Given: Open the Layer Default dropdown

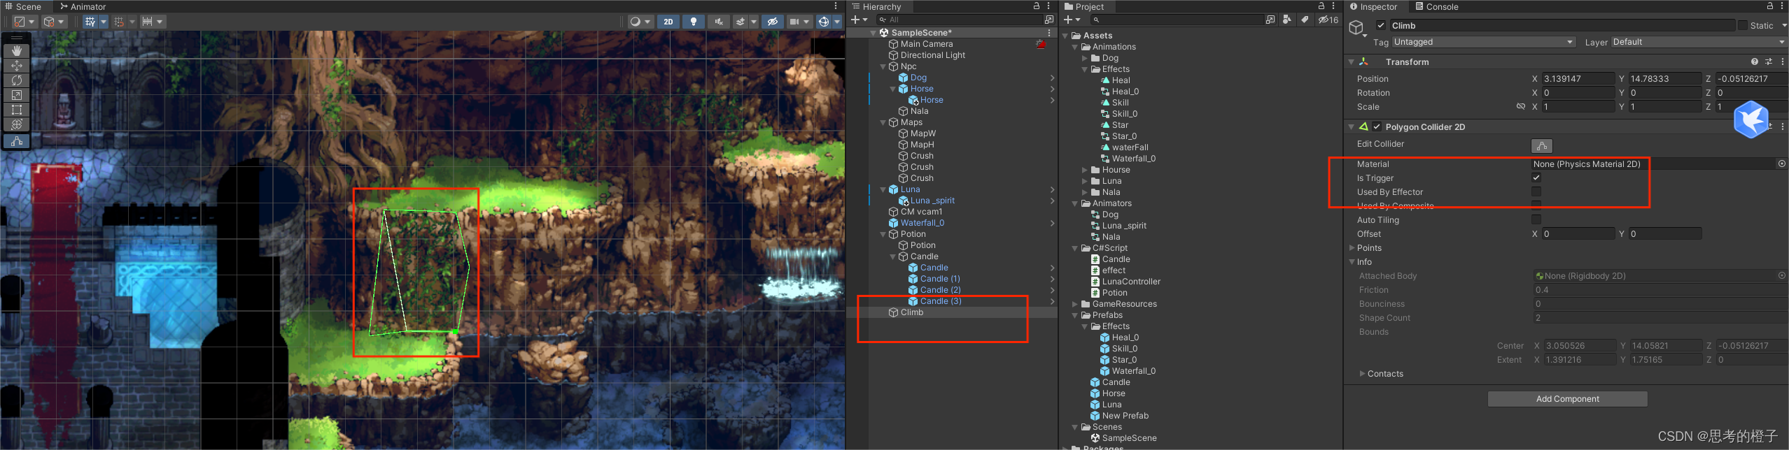Looking at the screenshot, I should pos(1699,42).
